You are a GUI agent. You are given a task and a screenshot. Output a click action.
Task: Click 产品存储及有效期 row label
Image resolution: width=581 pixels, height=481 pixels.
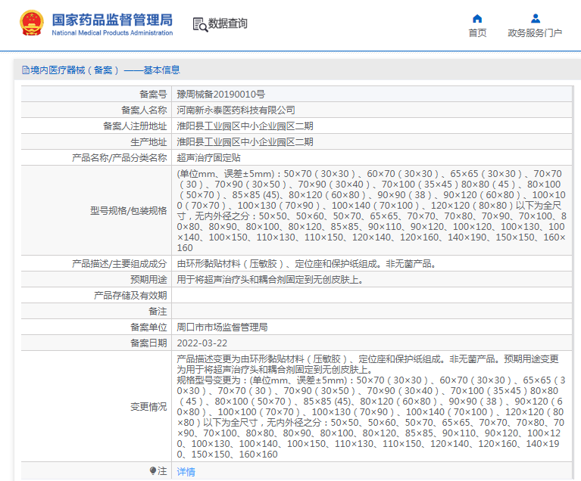[x=130, y=296]
